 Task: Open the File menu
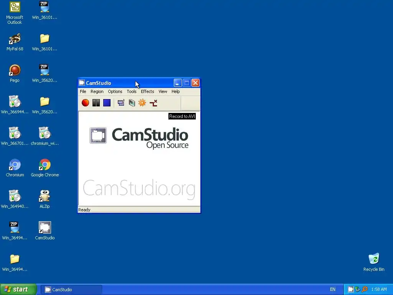coord(83,91)
